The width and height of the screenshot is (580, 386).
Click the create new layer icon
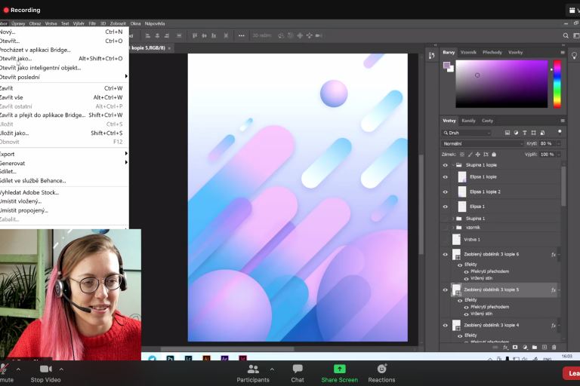point(544,347)
